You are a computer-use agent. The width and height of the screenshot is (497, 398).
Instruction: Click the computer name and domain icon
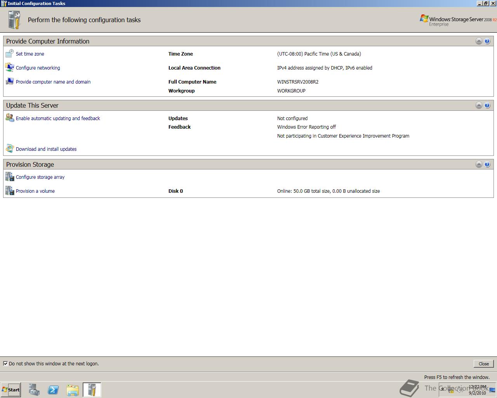point(9,82)
